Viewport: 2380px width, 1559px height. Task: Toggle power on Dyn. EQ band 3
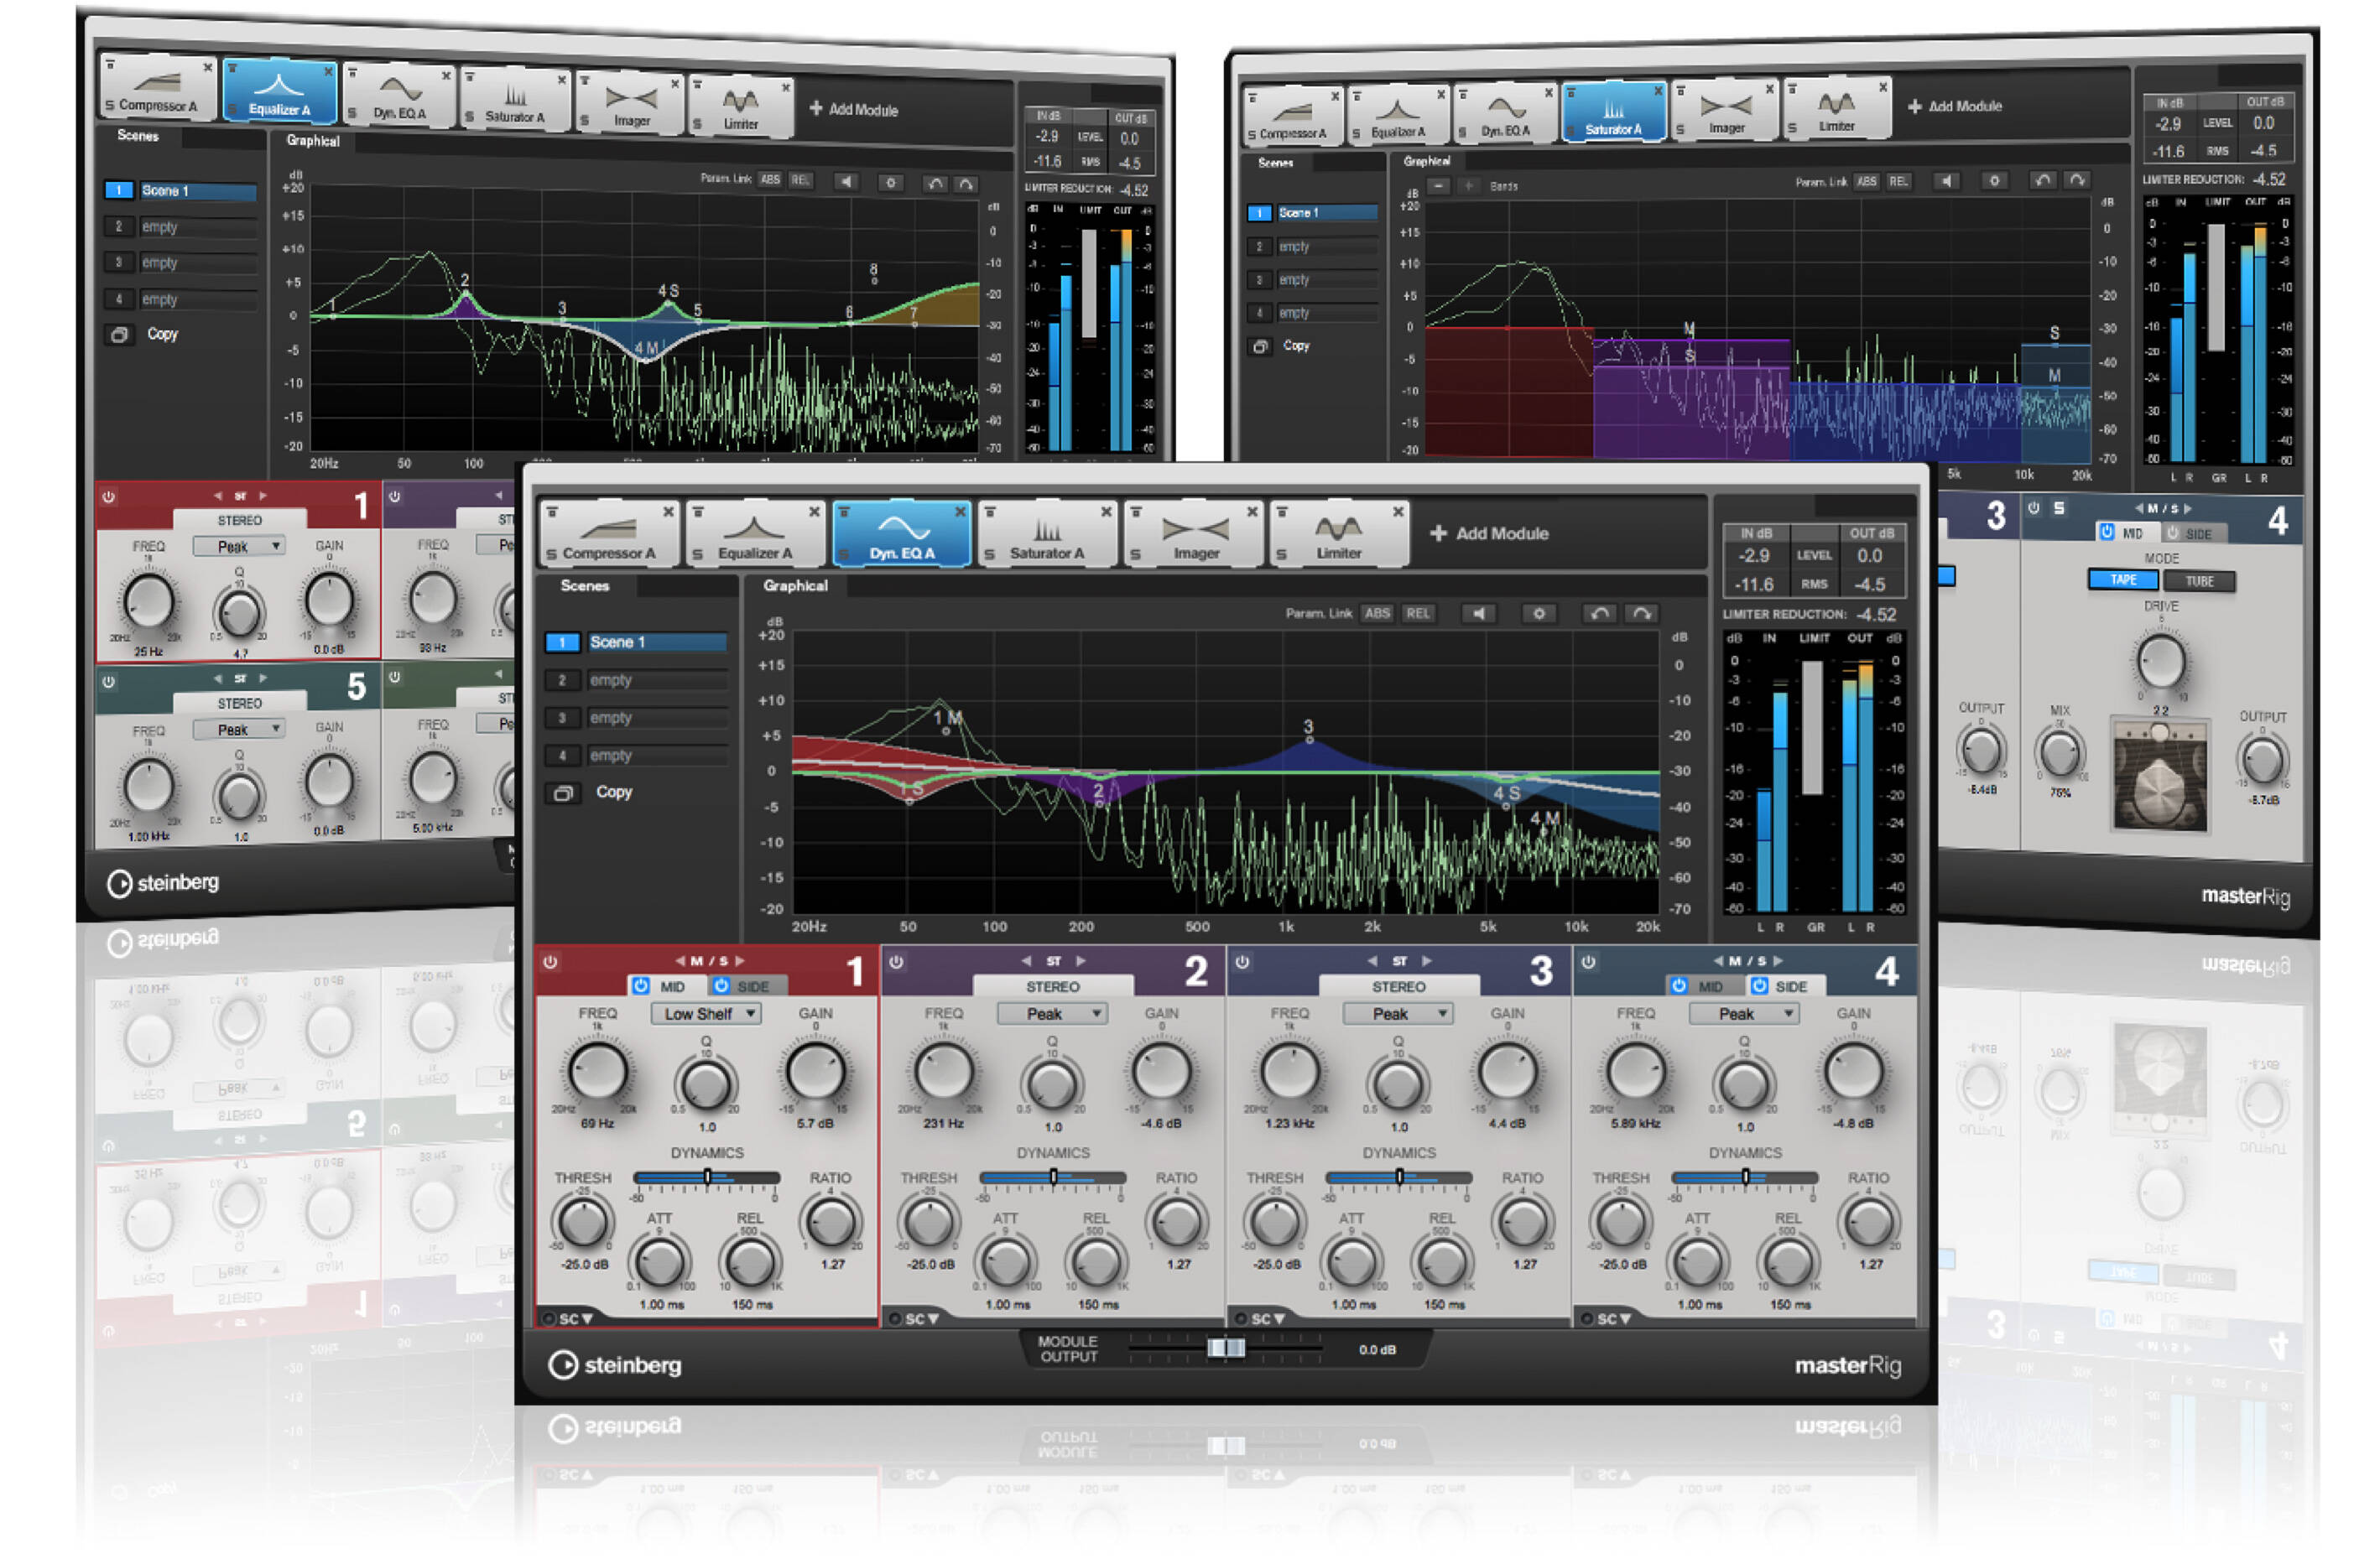[1242, 963]
